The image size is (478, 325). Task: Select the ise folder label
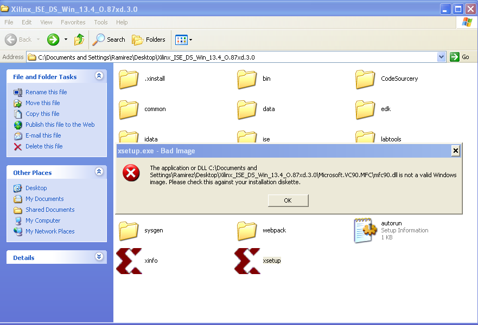266,139
